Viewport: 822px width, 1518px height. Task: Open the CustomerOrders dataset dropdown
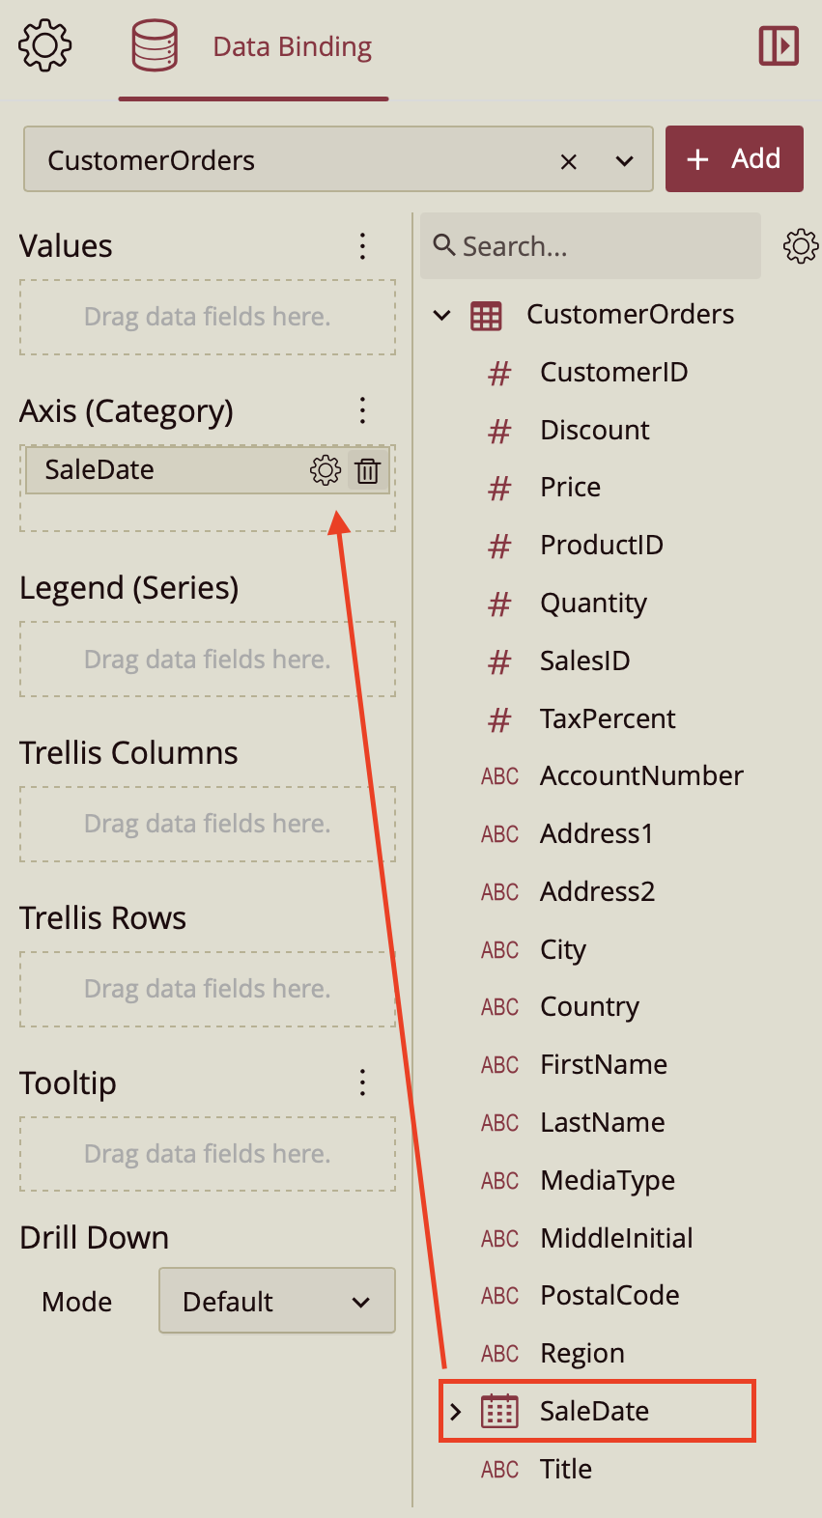[x=625, y=161]
